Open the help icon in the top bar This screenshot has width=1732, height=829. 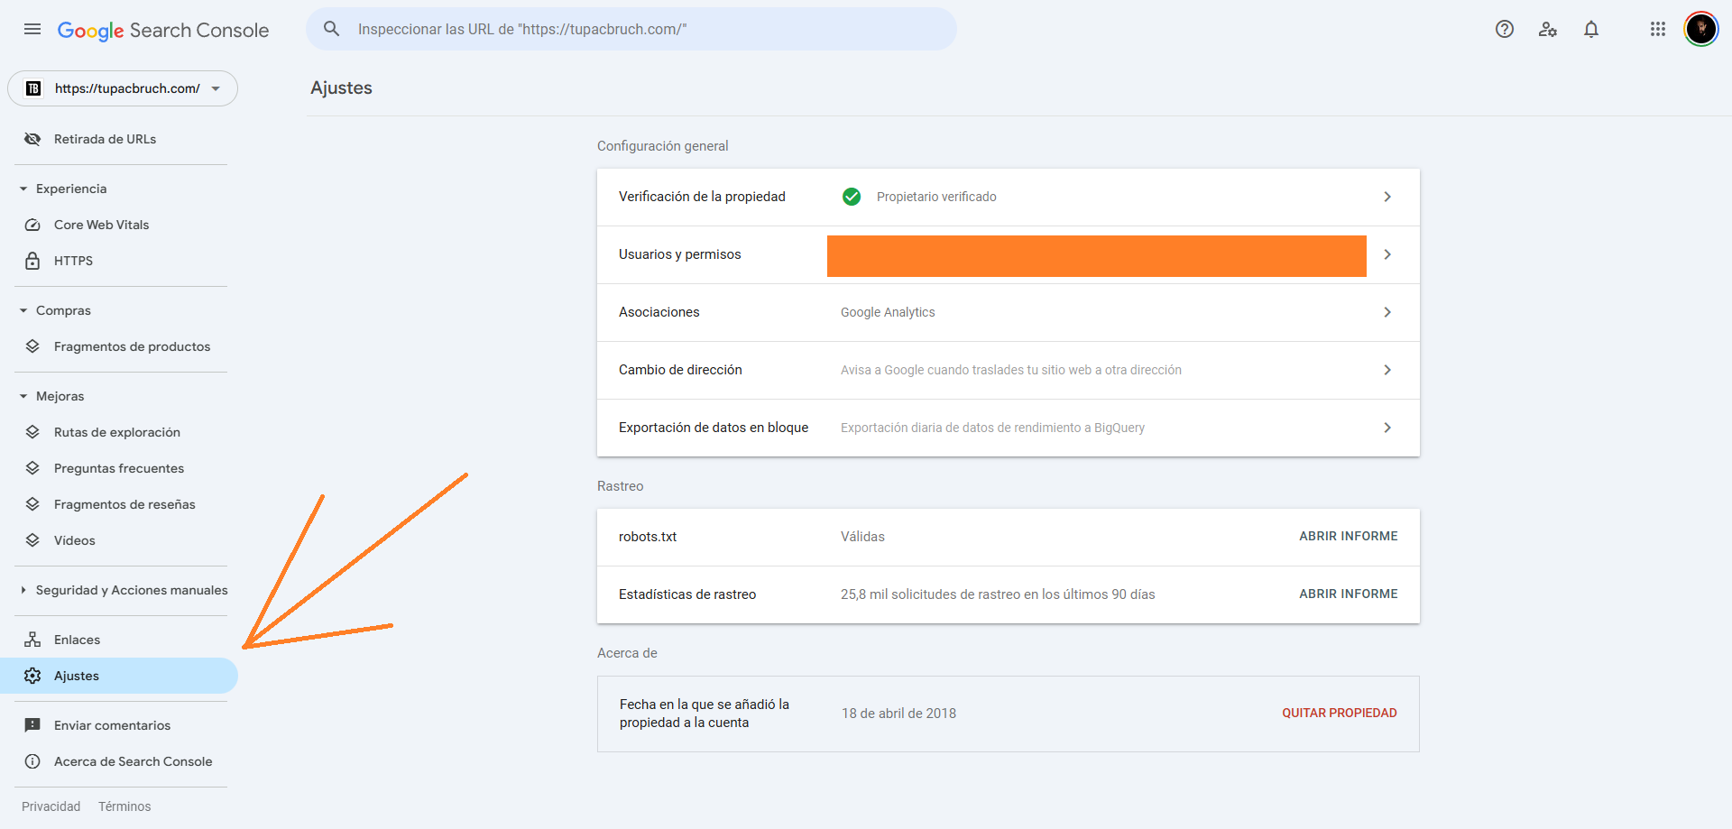(x=1505, y=29)
